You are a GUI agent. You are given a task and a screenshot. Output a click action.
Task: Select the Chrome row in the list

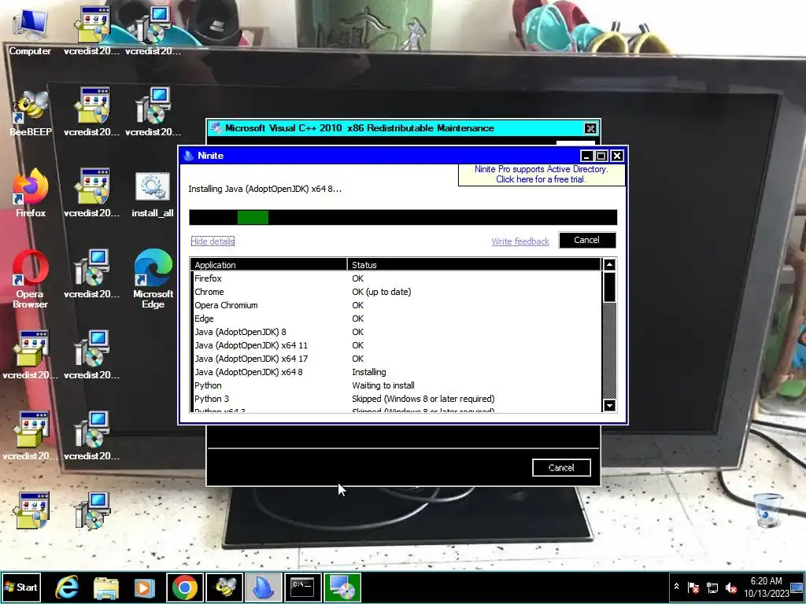point(396,292)
